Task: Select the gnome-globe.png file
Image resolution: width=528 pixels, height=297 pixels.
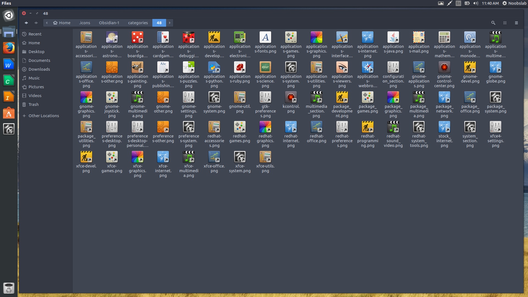Action: [x=496, y=67]
